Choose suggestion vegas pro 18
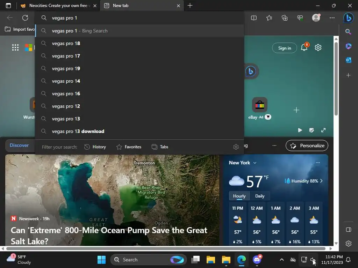358x268 pixels. click(139, 43)
